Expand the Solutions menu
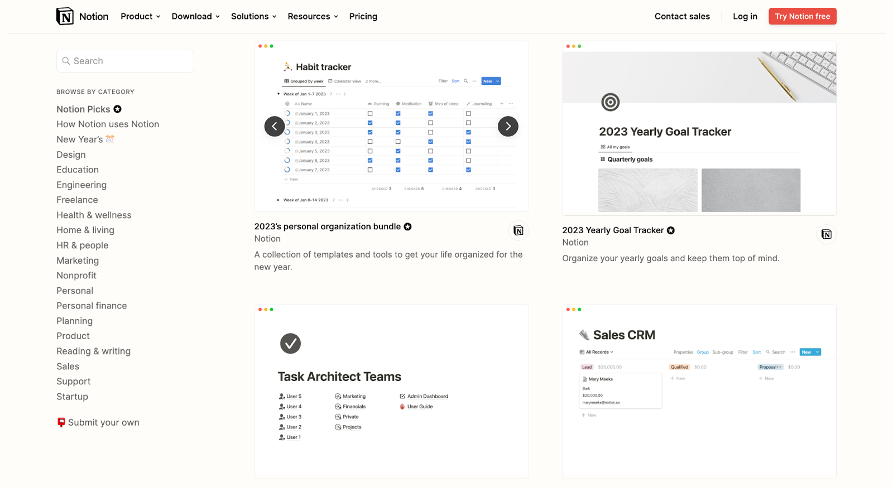The image size is (893, 487). click(x=254, y=16)
